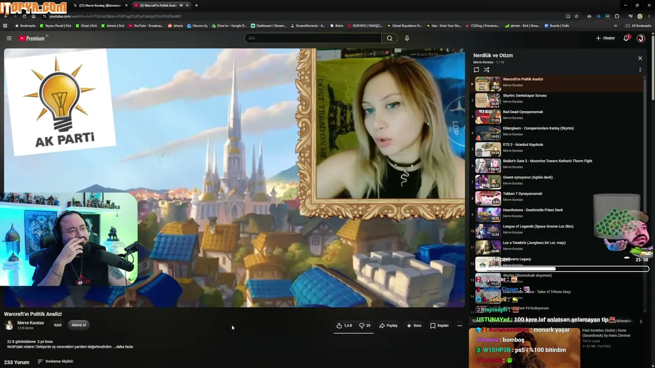The image size is (655, 368).
Task: Open browser apps grid icon
Action: (x=5, y=26)
